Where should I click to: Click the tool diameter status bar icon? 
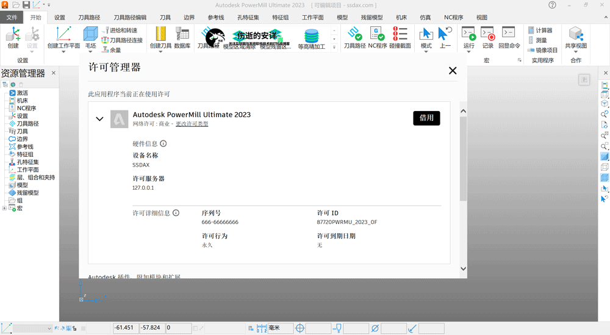click(x=375, y=328)
